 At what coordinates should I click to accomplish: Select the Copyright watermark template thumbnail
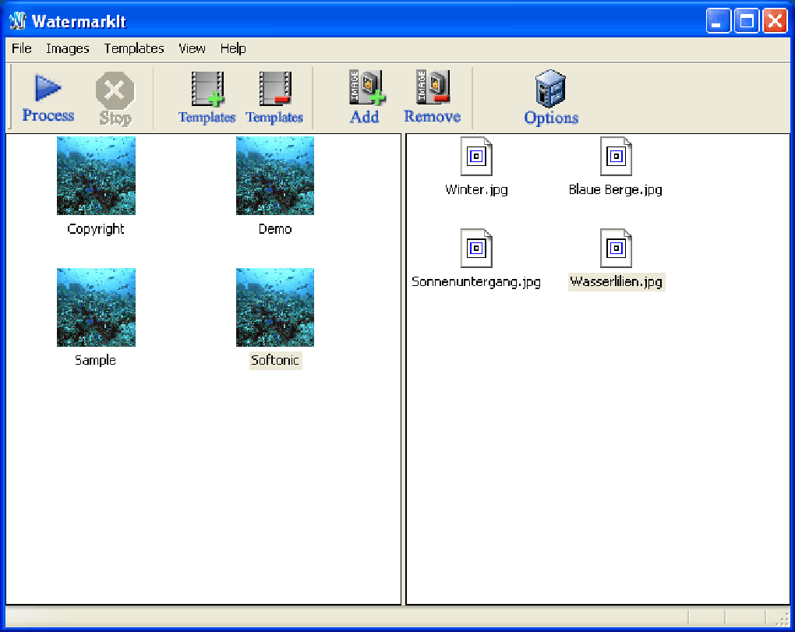[95, 175]
